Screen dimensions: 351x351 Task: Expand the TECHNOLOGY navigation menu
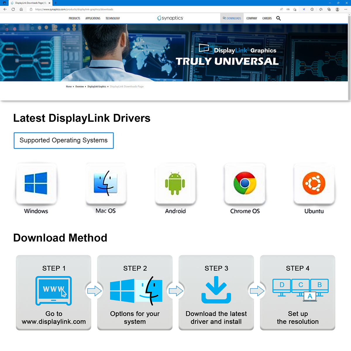[x=113, y=18]
